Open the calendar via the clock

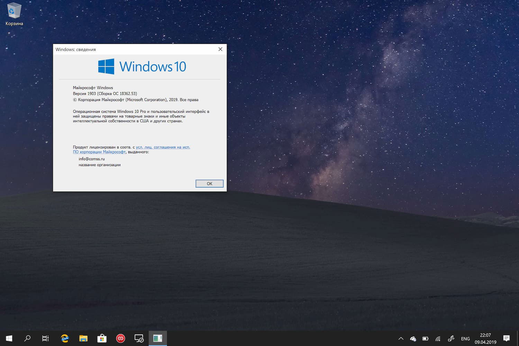[485, 338]
